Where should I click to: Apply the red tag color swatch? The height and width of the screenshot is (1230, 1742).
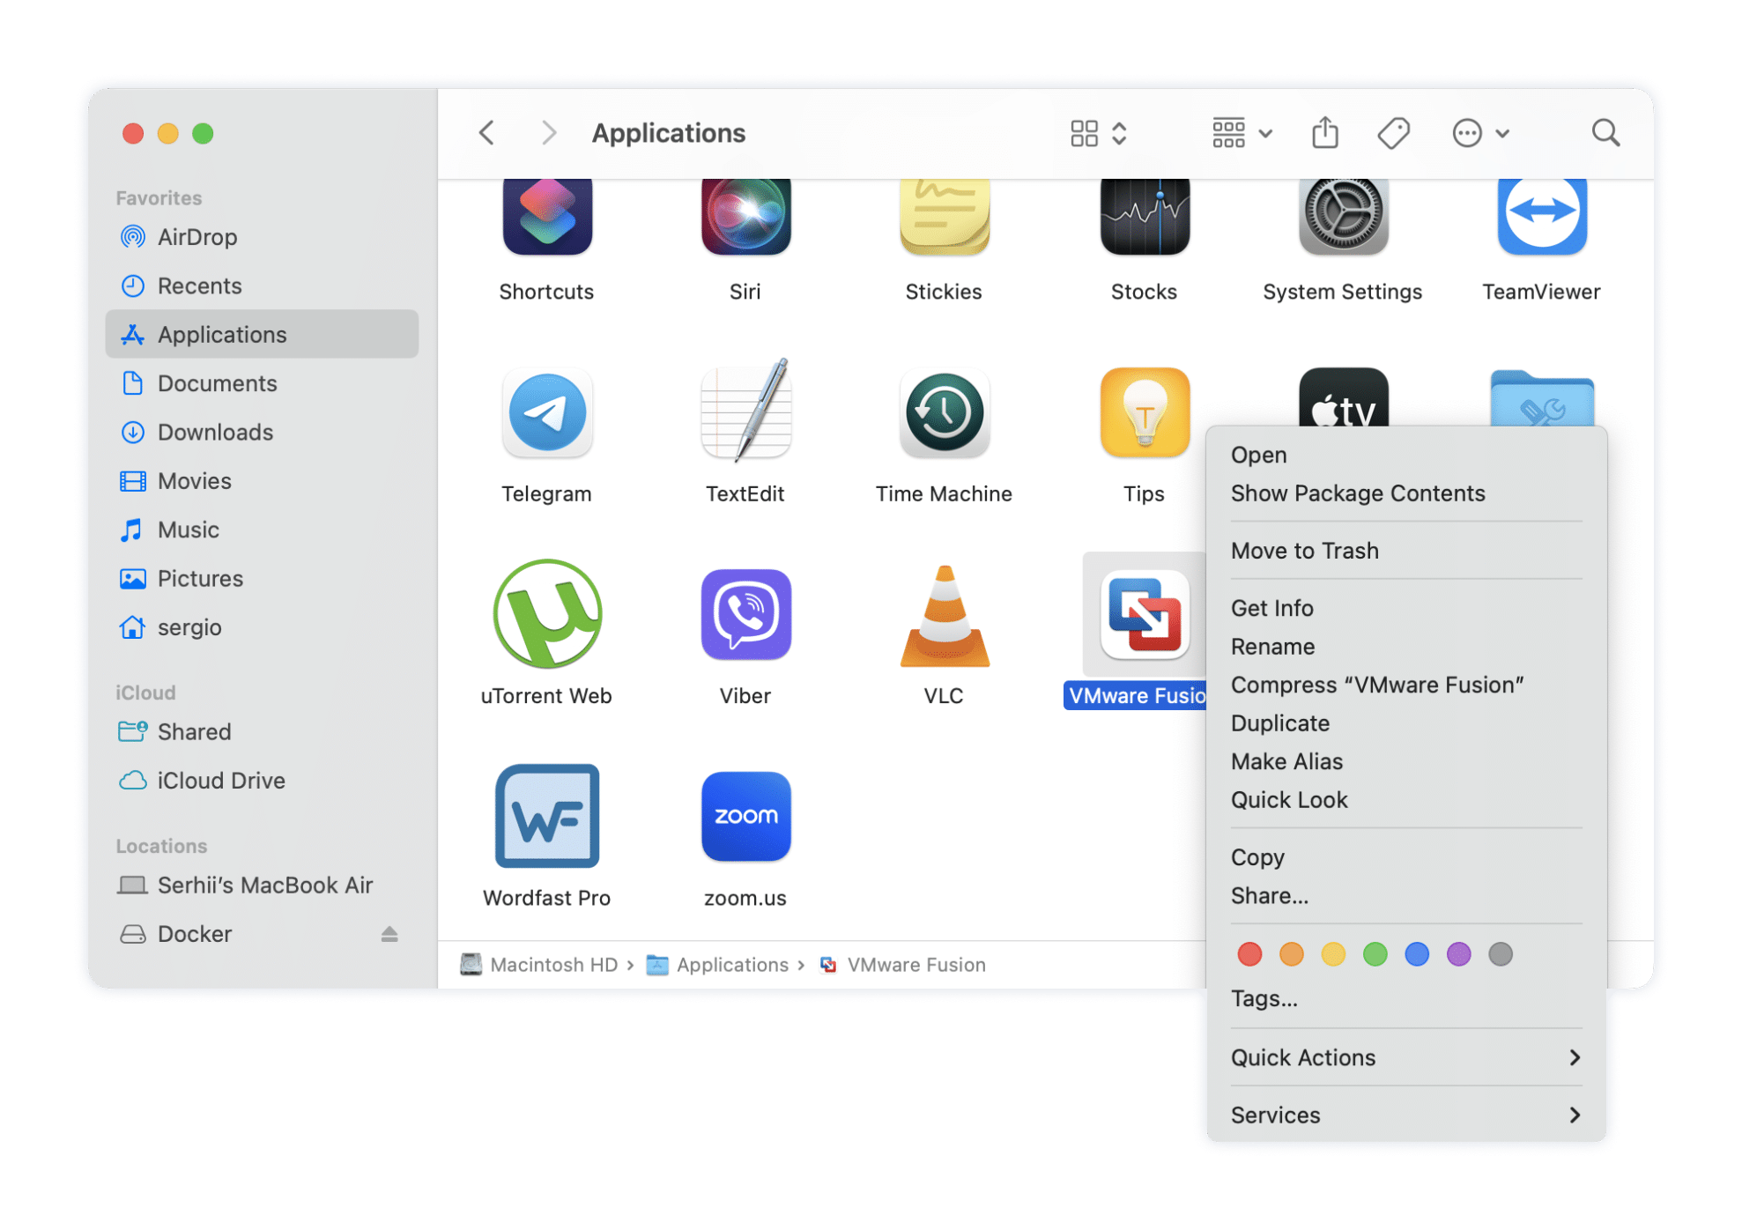pos(1249,953)
